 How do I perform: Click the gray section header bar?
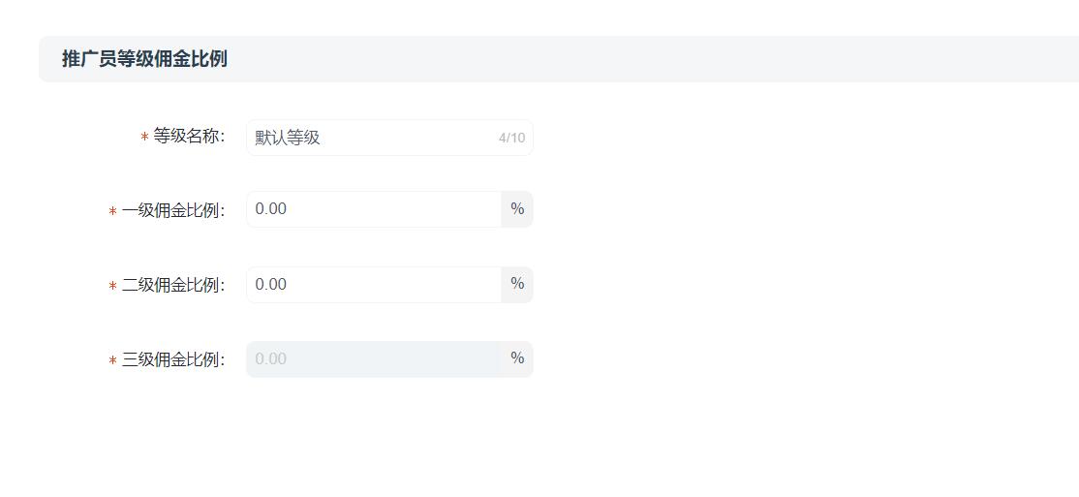pos(559,59)
